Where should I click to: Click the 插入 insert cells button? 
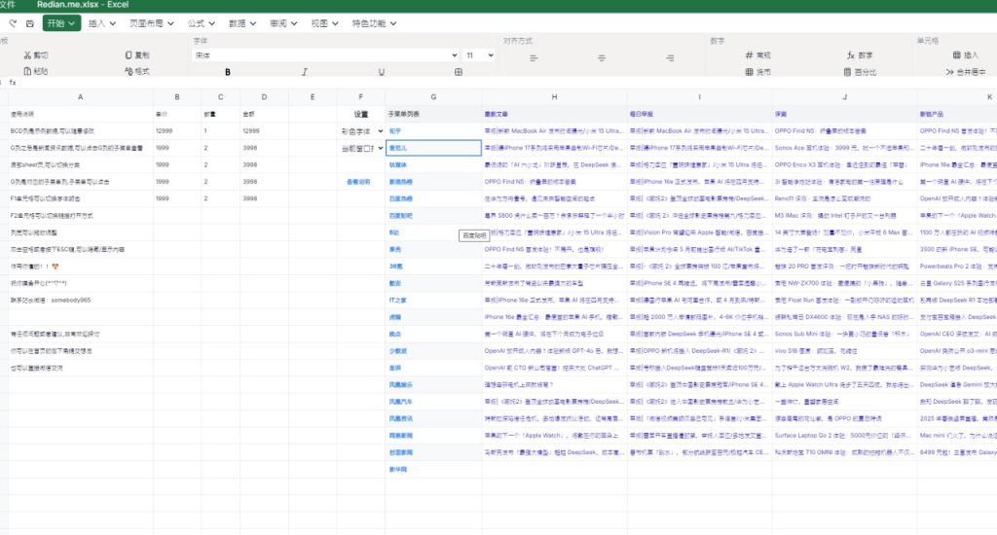pos(965,55)
